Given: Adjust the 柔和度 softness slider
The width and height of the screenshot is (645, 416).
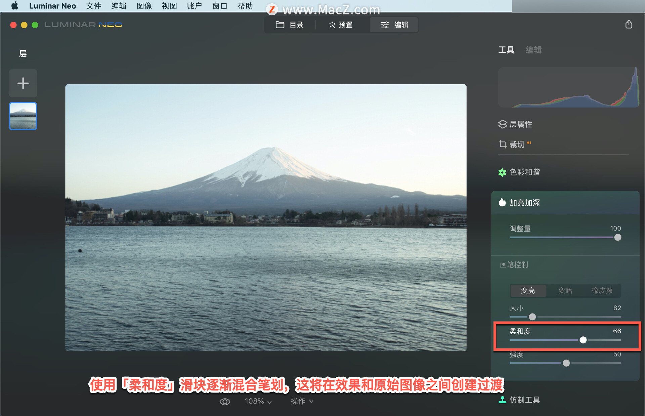Looking at the screenshot, I should click(565, 340).
